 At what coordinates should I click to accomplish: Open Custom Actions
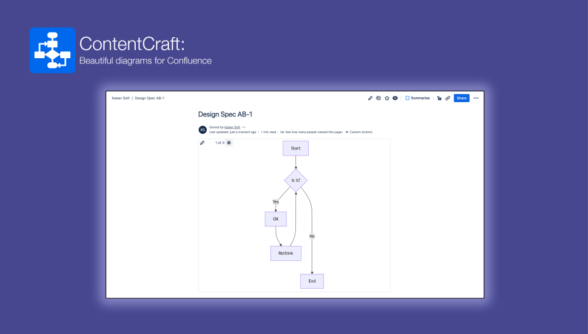point(359,132)
